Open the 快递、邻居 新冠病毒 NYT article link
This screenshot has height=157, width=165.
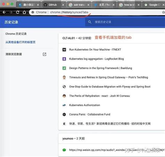click(x=110, y=124)
